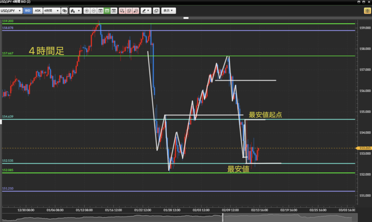This screenshot has width=372, height=222.
Task: Open the 4時間 timeframe dropdown
Action: [51, 11]
